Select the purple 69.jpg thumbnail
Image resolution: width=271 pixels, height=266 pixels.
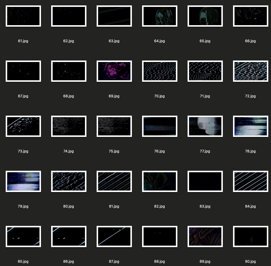click(x=114, y=71)
